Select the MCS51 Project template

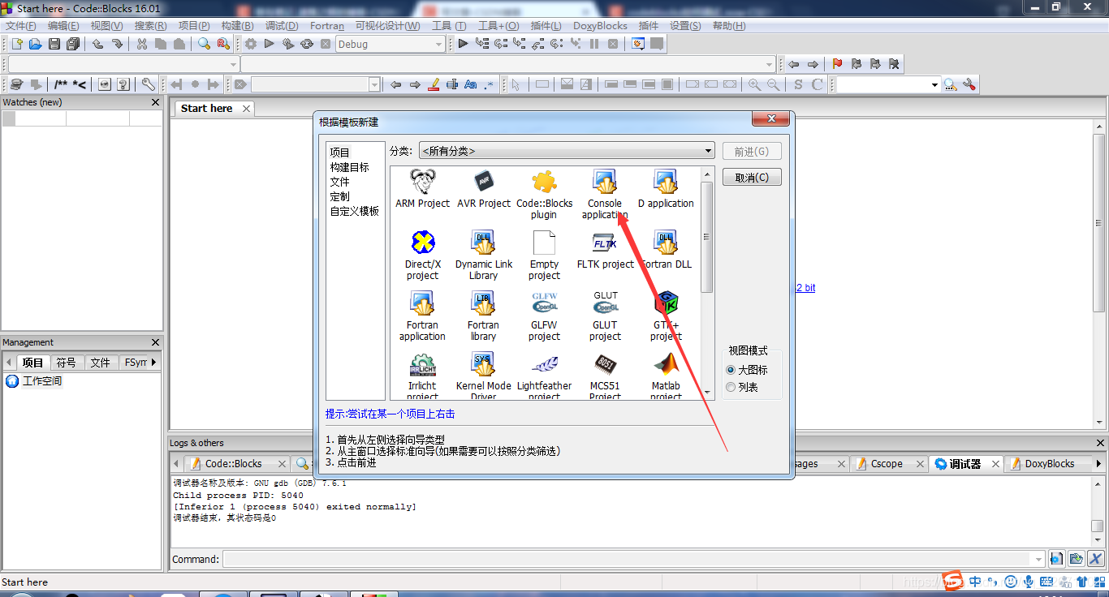[x=605, y=376]
